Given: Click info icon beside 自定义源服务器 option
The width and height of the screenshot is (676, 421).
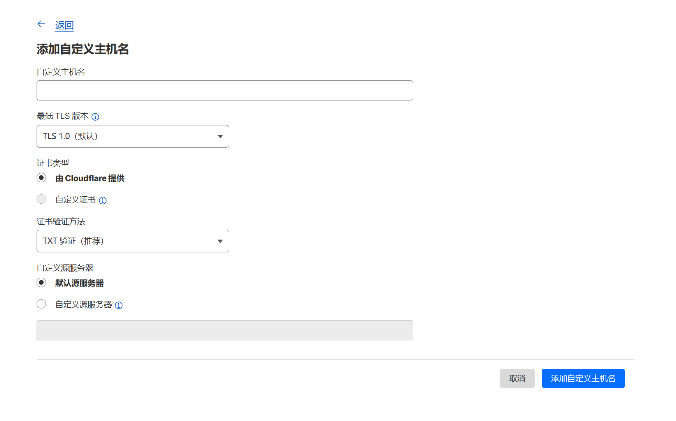Looking at the screenshot, I should [119, 305].
